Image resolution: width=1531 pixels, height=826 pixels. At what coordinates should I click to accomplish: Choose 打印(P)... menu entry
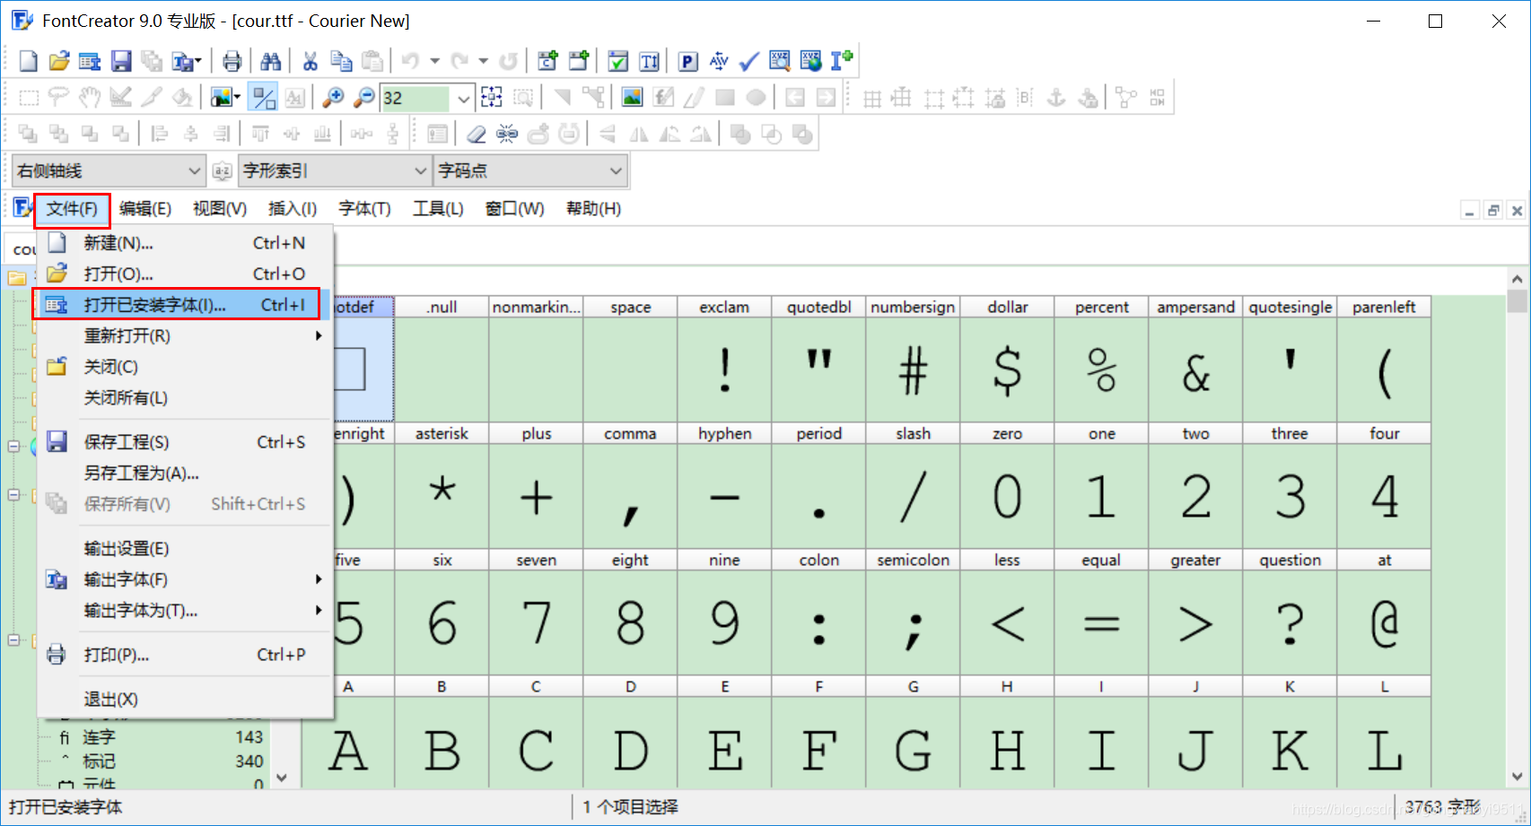pyautogui.click(x=184, y=655)
